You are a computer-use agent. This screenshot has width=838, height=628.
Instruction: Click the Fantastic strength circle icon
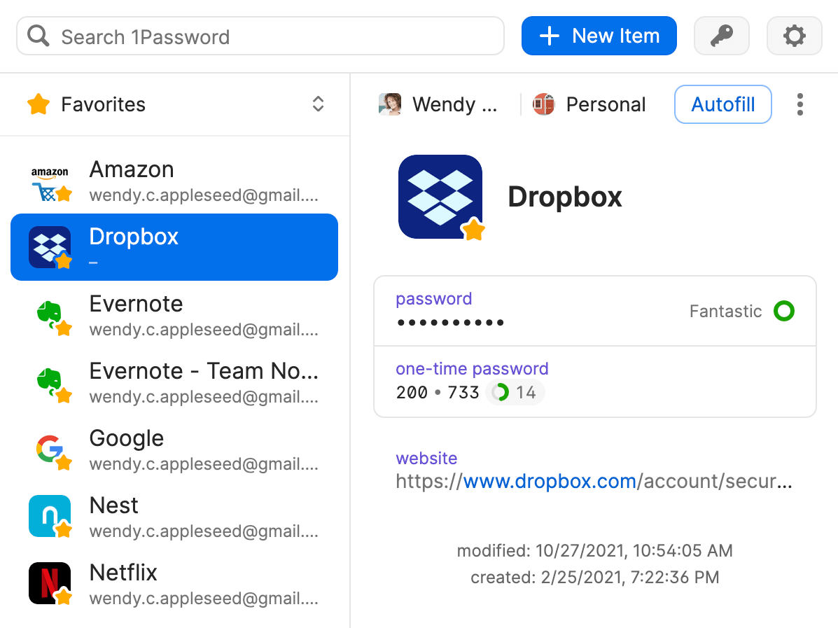point(783,311)
